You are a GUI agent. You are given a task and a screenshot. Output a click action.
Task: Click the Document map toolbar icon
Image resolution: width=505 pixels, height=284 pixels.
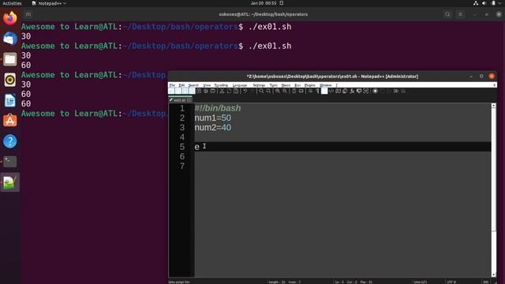(x=339, y=92)
